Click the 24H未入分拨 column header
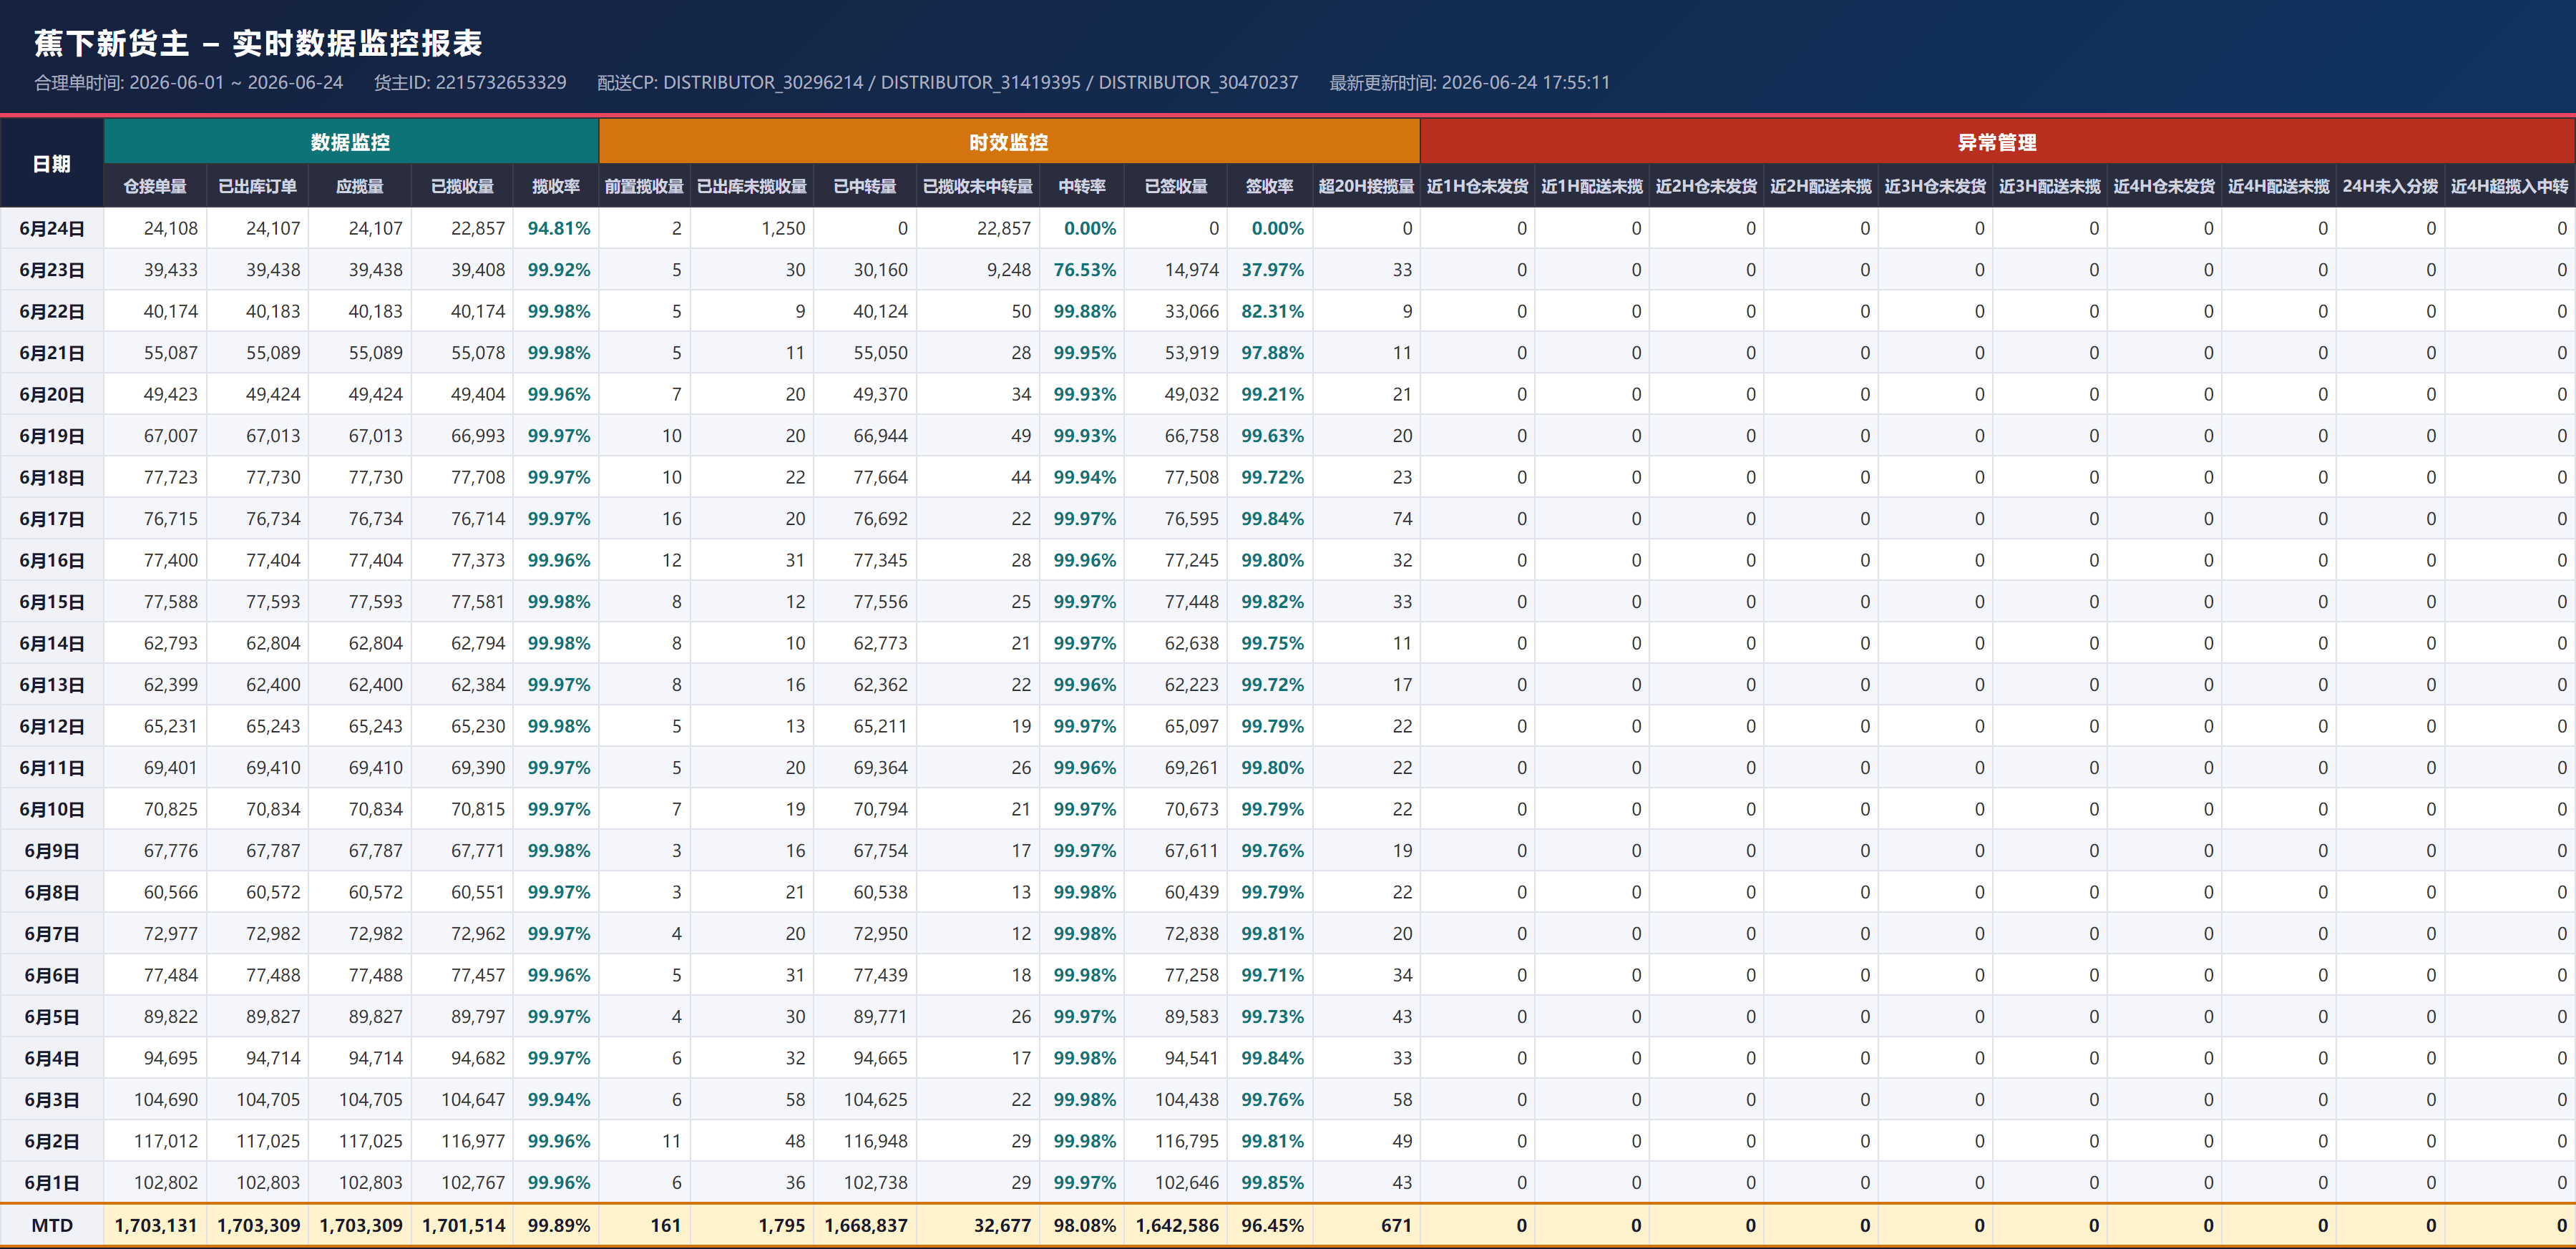Viewport: 2576px width, 1249px height. (x=2390, y=186)
